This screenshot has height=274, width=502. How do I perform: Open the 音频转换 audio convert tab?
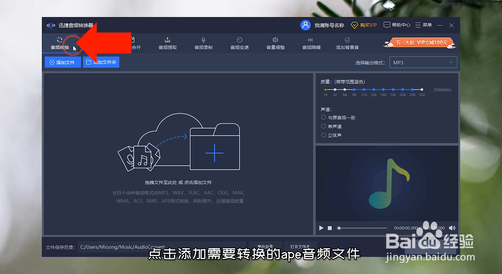(60, 43)
